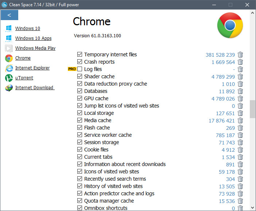
Task: Delete Quota manager cache via trash icon
Action: tap(240, 201)
